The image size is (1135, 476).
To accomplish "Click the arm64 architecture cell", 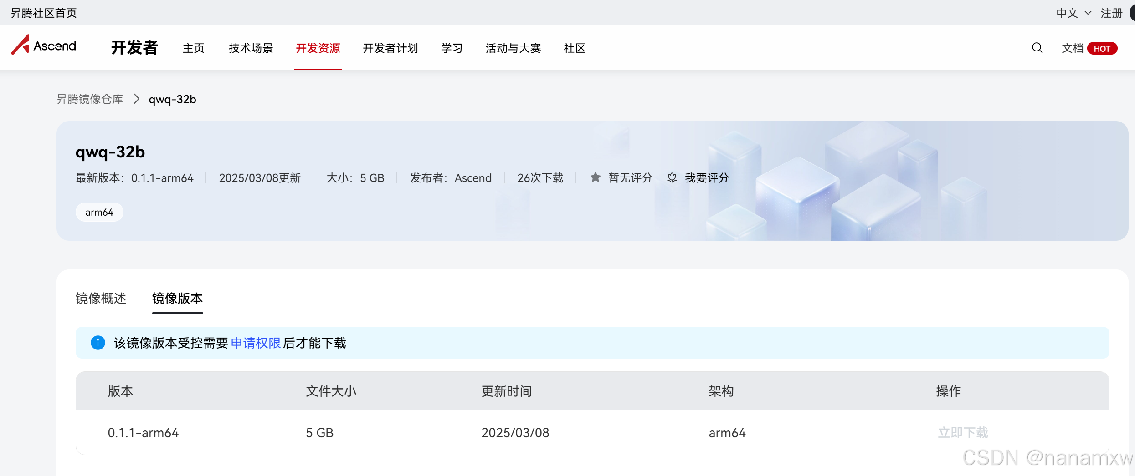I will 727,432.
